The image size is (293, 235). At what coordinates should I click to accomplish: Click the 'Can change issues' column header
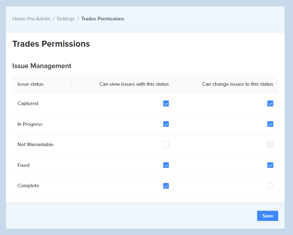pos(237,84)
